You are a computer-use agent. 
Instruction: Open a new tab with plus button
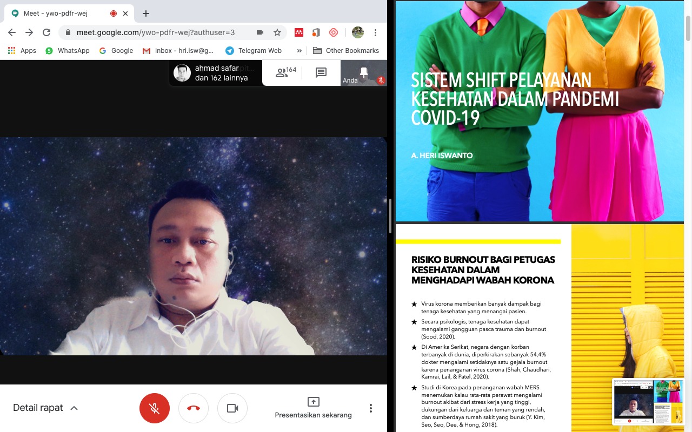point(145,13)
